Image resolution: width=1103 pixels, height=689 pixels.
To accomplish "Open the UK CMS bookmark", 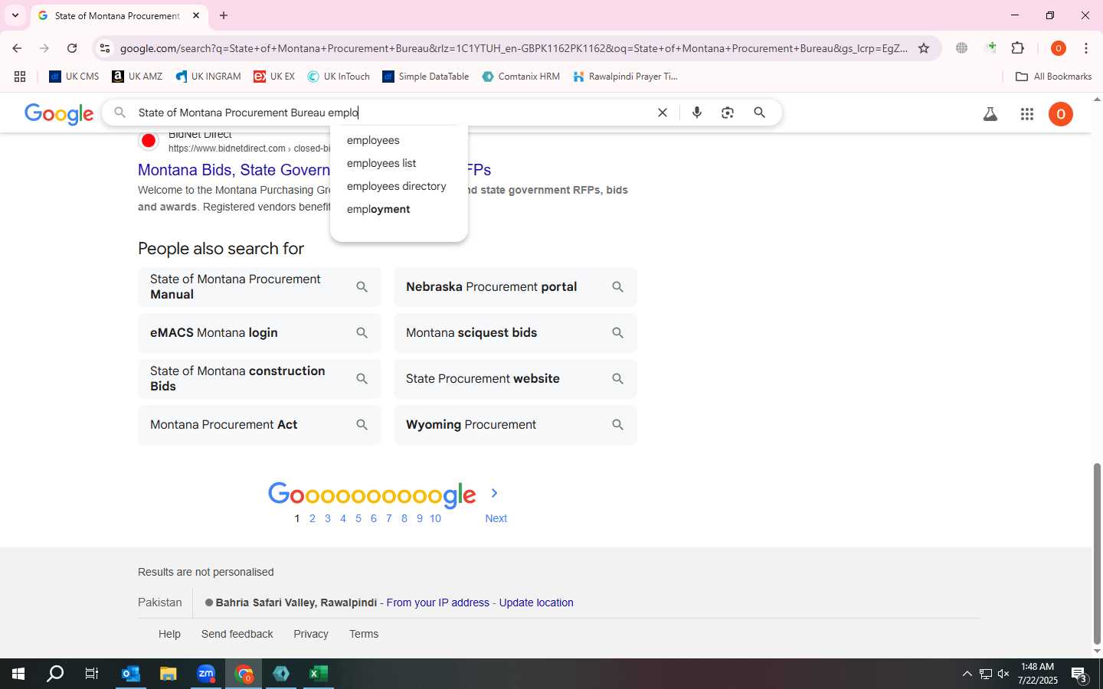I will click(x=74, y=77).
